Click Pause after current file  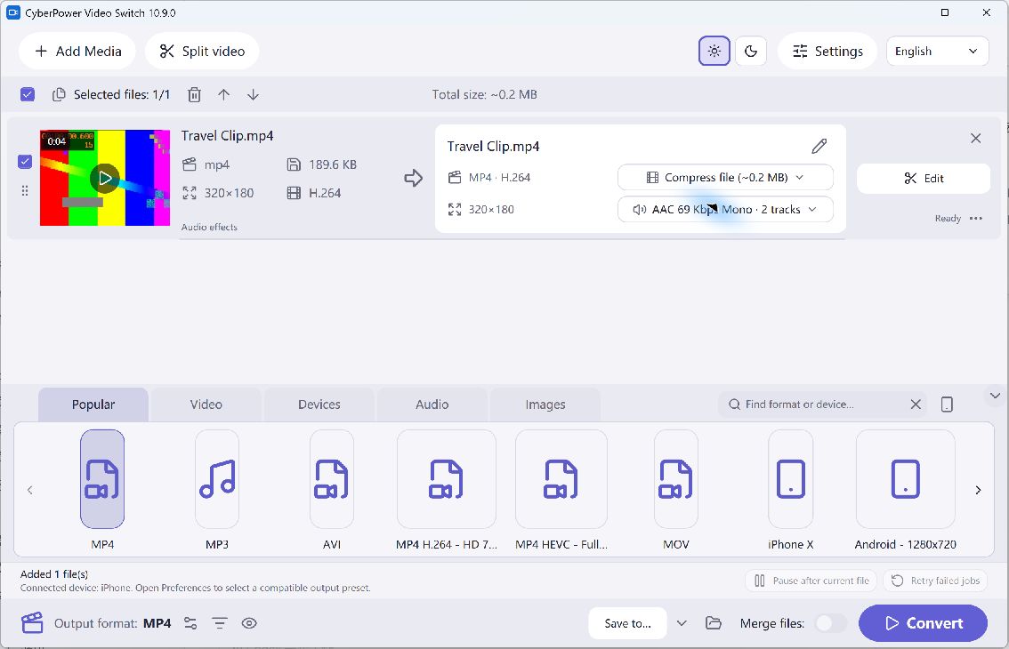pyautogui.click(x=811, y=581)
